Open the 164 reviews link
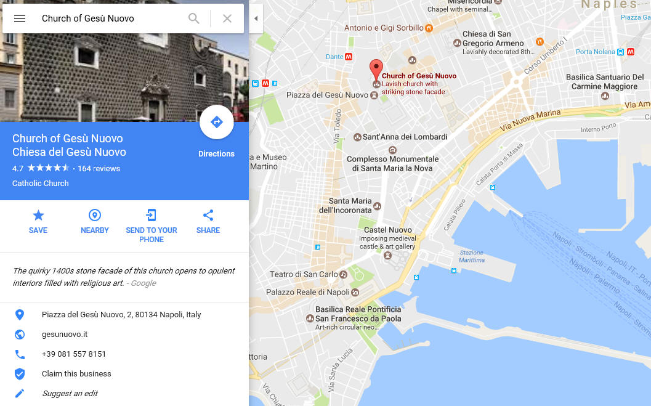Image resolution: width=651 pixels, height=406 pixels. [99, 169]
